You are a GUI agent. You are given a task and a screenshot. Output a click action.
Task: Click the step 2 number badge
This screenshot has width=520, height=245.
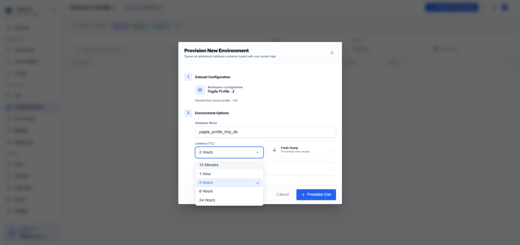[x=188, y=113]
